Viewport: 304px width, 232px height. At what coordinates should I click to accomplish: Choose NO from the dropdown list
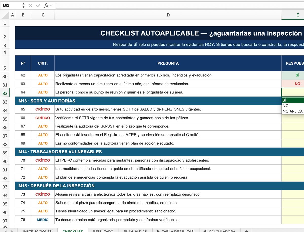(x=293, y=106)
